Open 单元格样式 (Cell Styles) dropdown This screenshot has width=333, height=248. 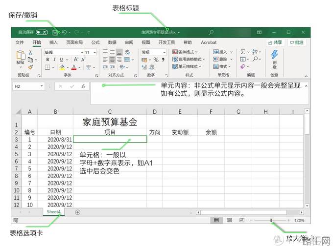187,66
